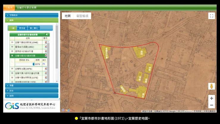Click the 20 公尺 scale bar

click(x=184, y=111)
